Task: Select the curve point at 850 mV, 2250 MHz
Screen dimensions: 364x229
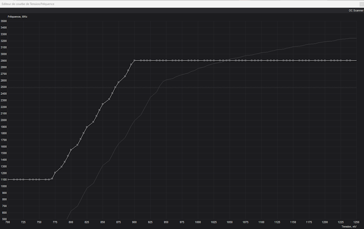Action: tap(103, 104)
